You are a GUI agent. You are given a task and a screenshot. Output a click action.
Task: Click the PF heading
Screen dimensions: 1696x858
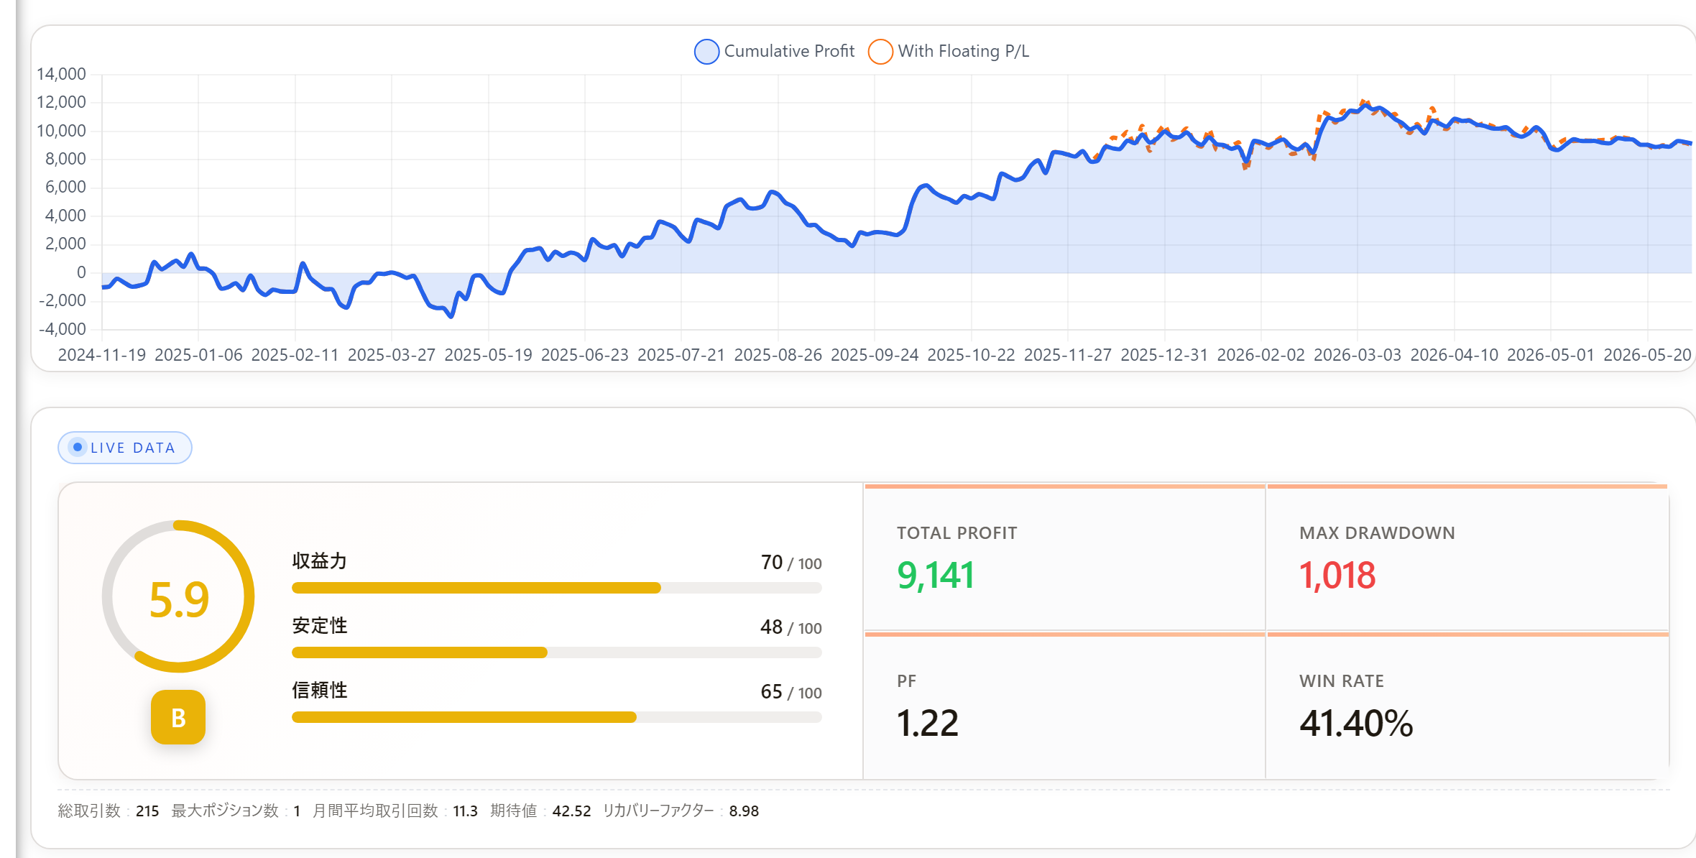point(906,681)
